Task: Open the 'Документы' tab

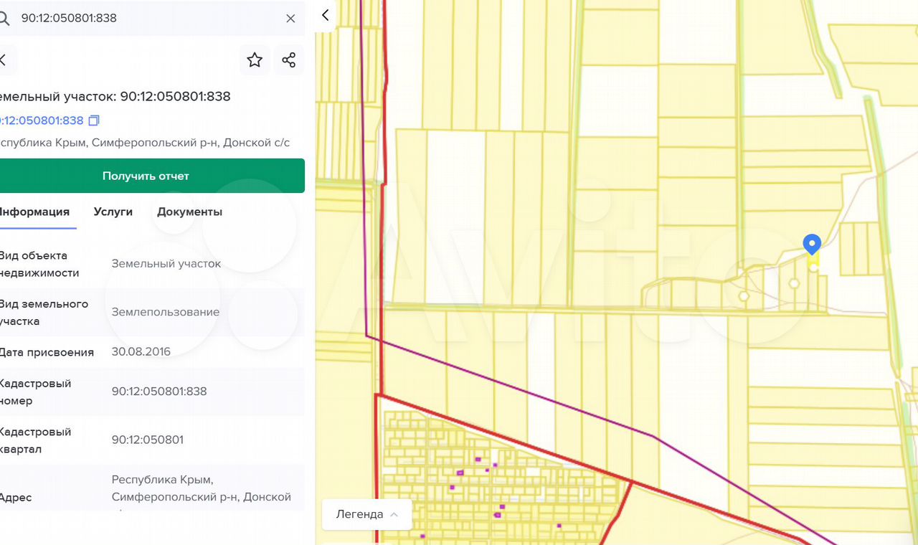Action: point(189,212)
